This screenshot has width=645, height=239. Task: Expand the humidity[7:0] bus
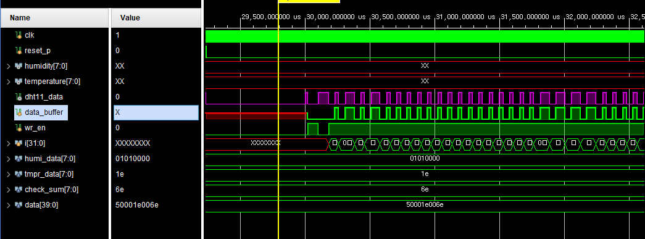(x=9, y=66)
